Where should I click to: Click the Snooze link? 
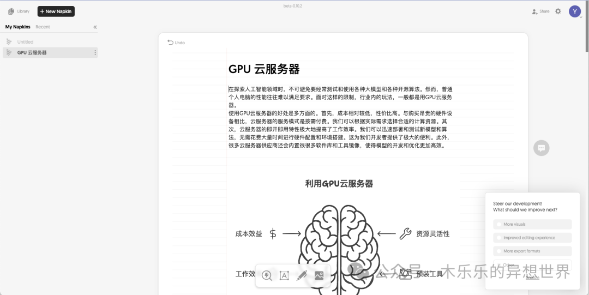[532, 278]
